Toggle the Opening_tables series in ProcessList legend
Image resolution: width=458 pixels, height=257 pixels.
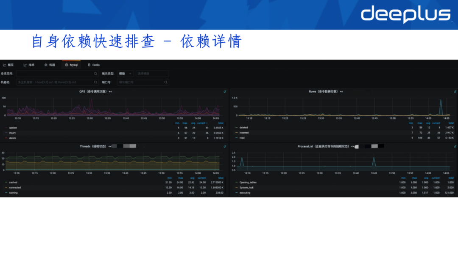point(248,183)
